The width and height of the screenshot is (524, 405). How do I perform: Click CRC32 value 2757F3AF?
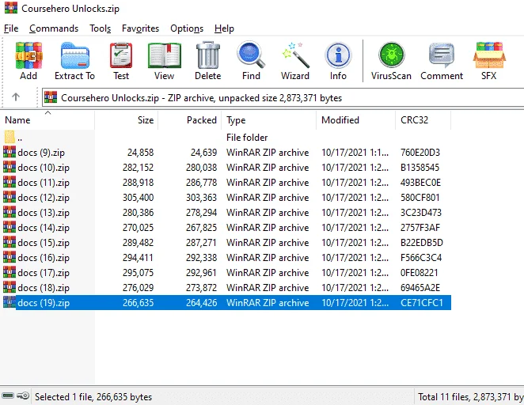tap(420, 228)
